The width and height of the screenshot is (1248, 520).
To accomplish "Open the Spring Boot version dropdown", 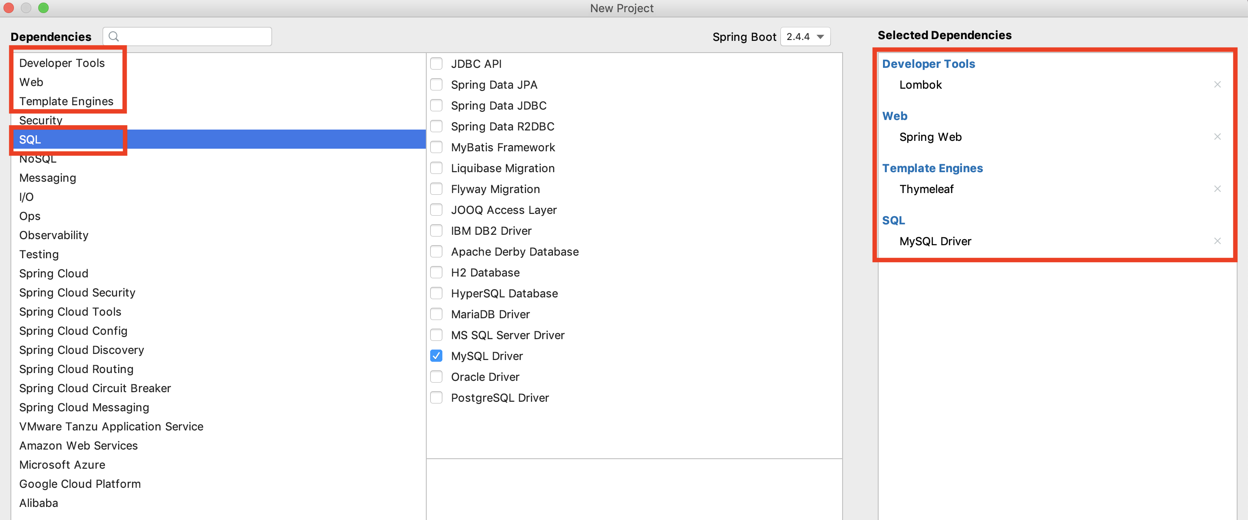I will click(805, 37).
